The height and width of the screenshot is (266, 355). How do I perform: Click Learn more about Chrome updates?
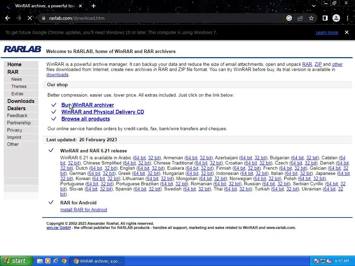coord(327,32)
